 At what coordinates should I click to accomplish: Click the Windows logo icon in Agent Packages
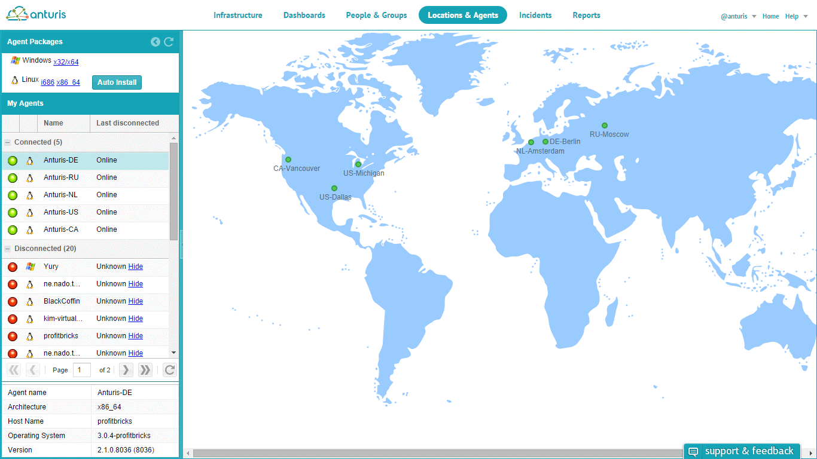(x=16, y=61)
